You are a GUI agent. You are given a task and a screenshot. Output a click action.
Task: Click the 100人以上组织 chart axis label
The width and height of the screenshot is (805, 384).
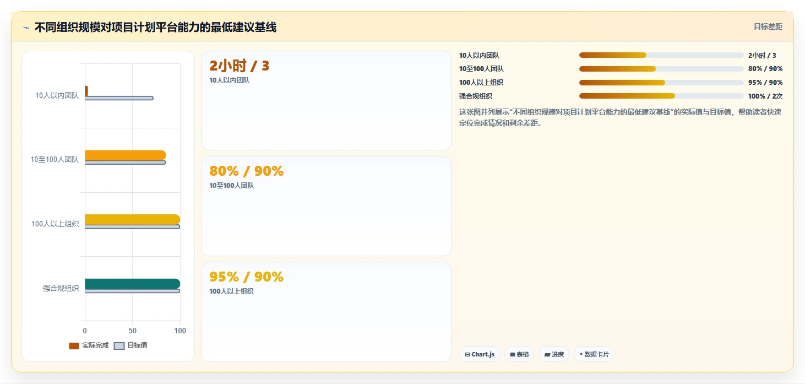55,224
